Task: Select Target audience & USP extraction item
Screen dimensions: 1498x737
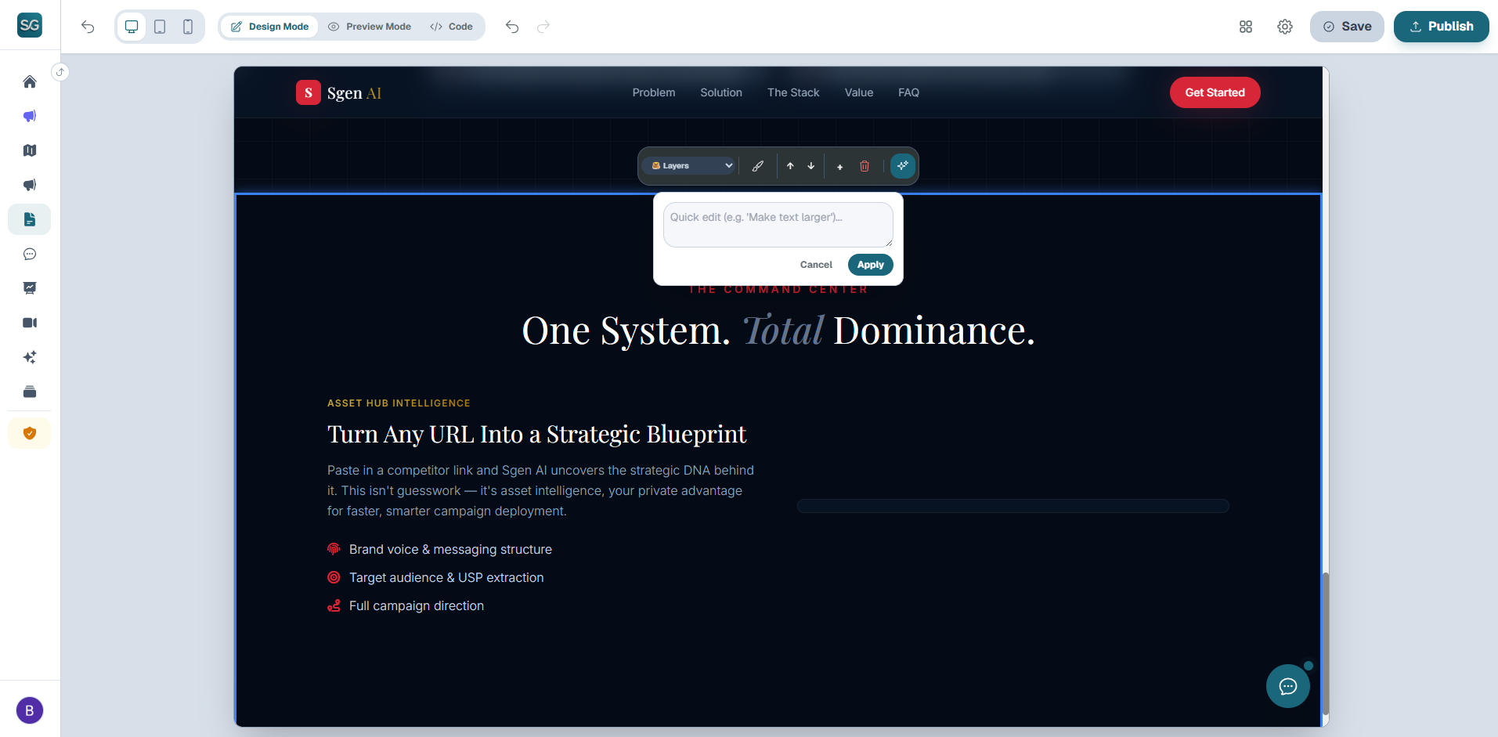Action: 446,578
